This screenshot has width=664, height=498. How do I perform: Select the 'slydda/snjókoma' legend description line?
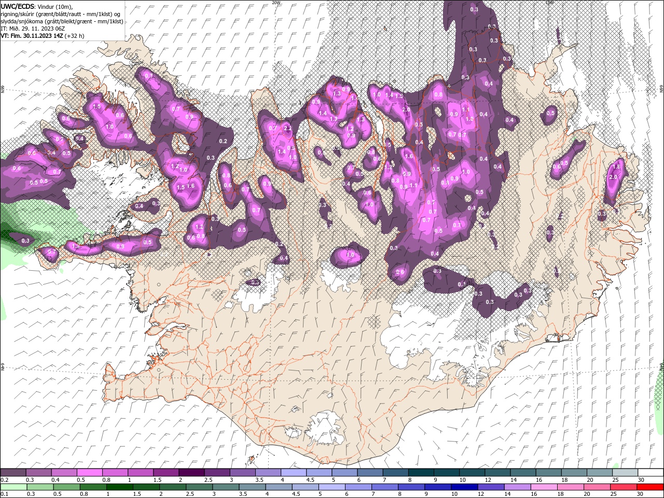click(x=62, y=21)
